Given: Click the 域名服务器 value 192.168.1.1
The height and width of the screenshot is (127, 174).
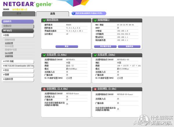Looking at the screenshot, I should pyautogui.click(x=122, y=40).
